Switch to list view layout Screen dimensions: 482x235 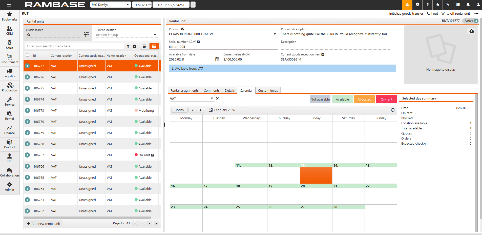pos(144,46)
